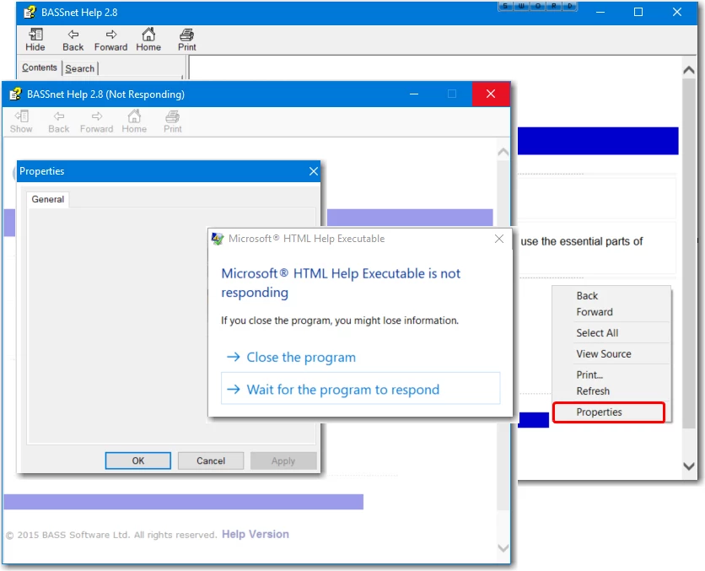Image resolution: width=705 pixels, height=571 pixels.
Task: Click Print icon in back BASSnet Help toolbar
Action: click(186, 35)
